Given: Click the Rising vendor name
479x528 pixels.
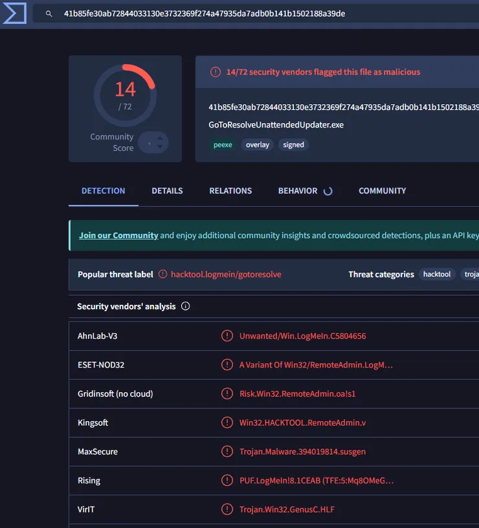Looking at the screenshot, I should click(x=89, y=481).
